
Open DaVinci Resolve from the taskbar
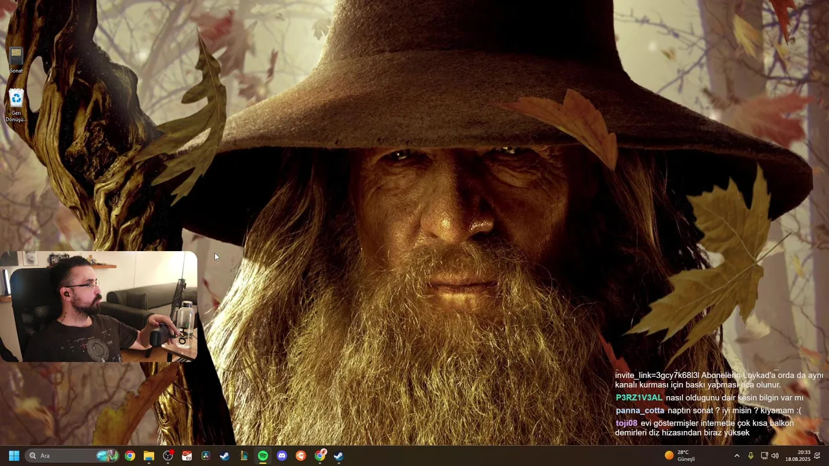click(206, 456)
